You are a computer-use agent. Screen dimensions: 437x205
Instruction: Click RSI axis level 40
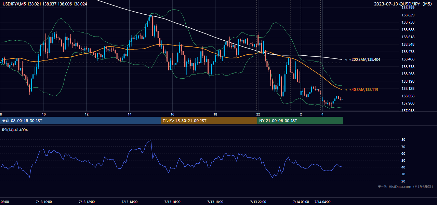click(x=403, y=167)
